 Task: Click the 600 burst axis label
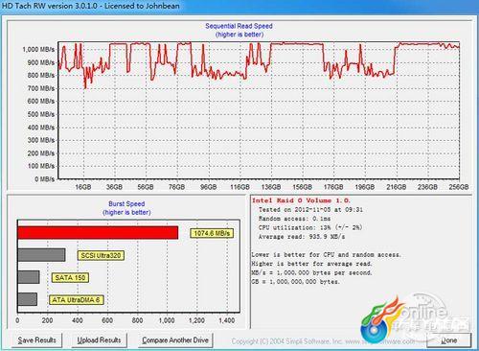(107, 320)
